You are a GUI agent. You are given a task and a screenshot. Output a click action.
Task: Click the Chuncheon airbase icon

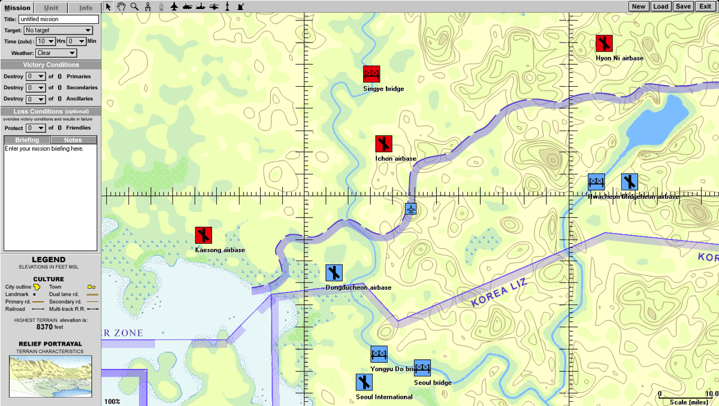[630, 182]
